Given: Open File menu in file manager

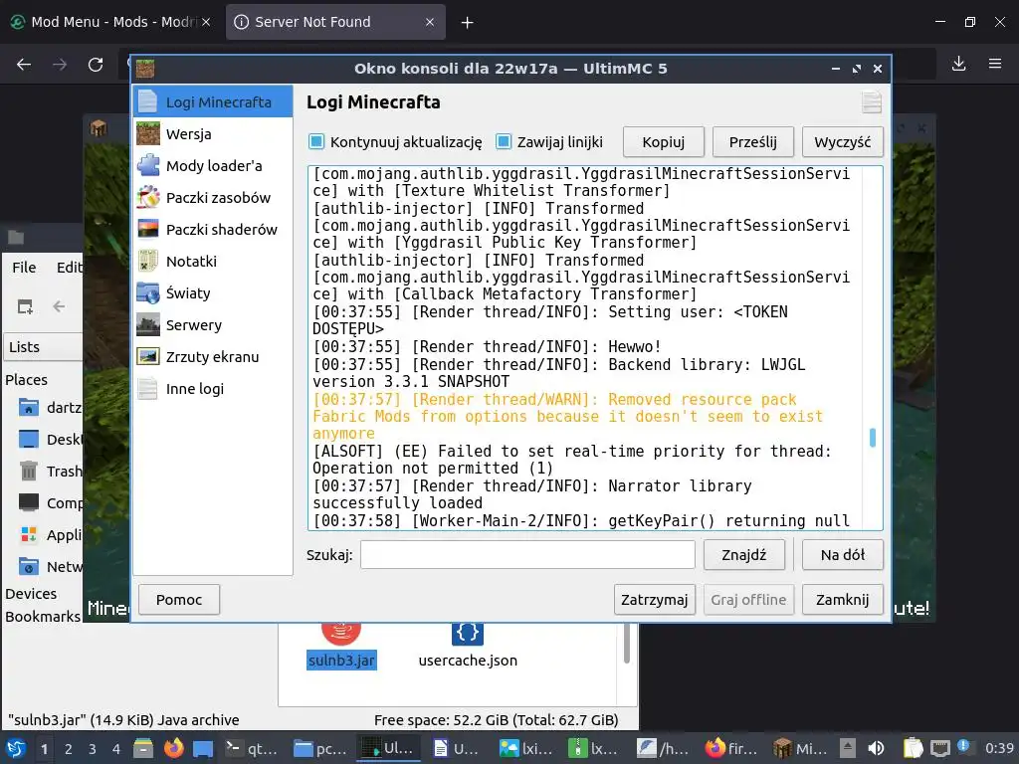Looking at the screenshot, I should click(24, 267).
